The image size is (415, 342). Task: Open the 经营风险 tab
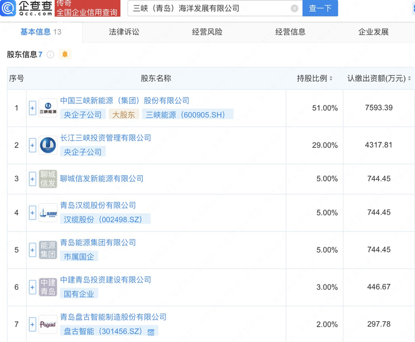(207, 32)
